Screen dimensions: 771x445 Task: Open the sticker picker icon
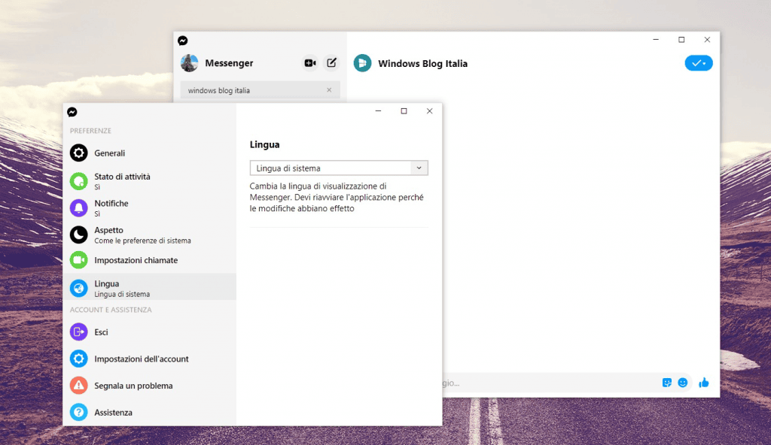coord(666,383)
